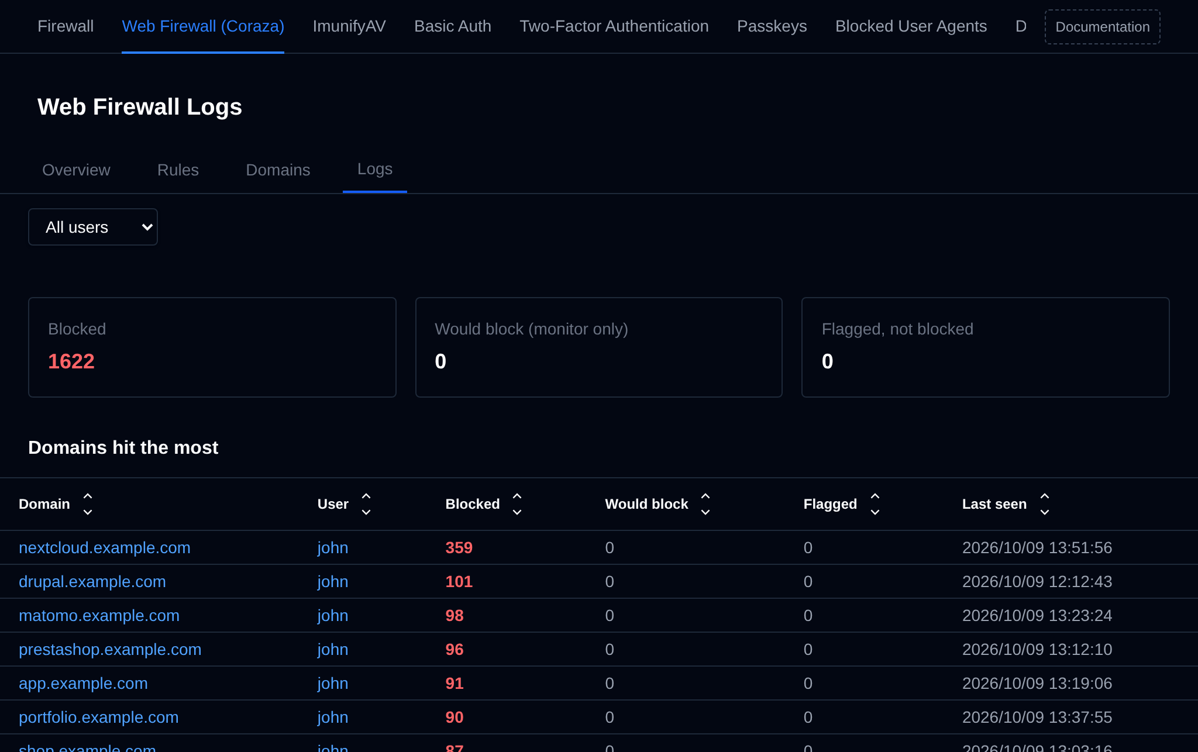Click user john in matomo row

click(x=333, y=616)
